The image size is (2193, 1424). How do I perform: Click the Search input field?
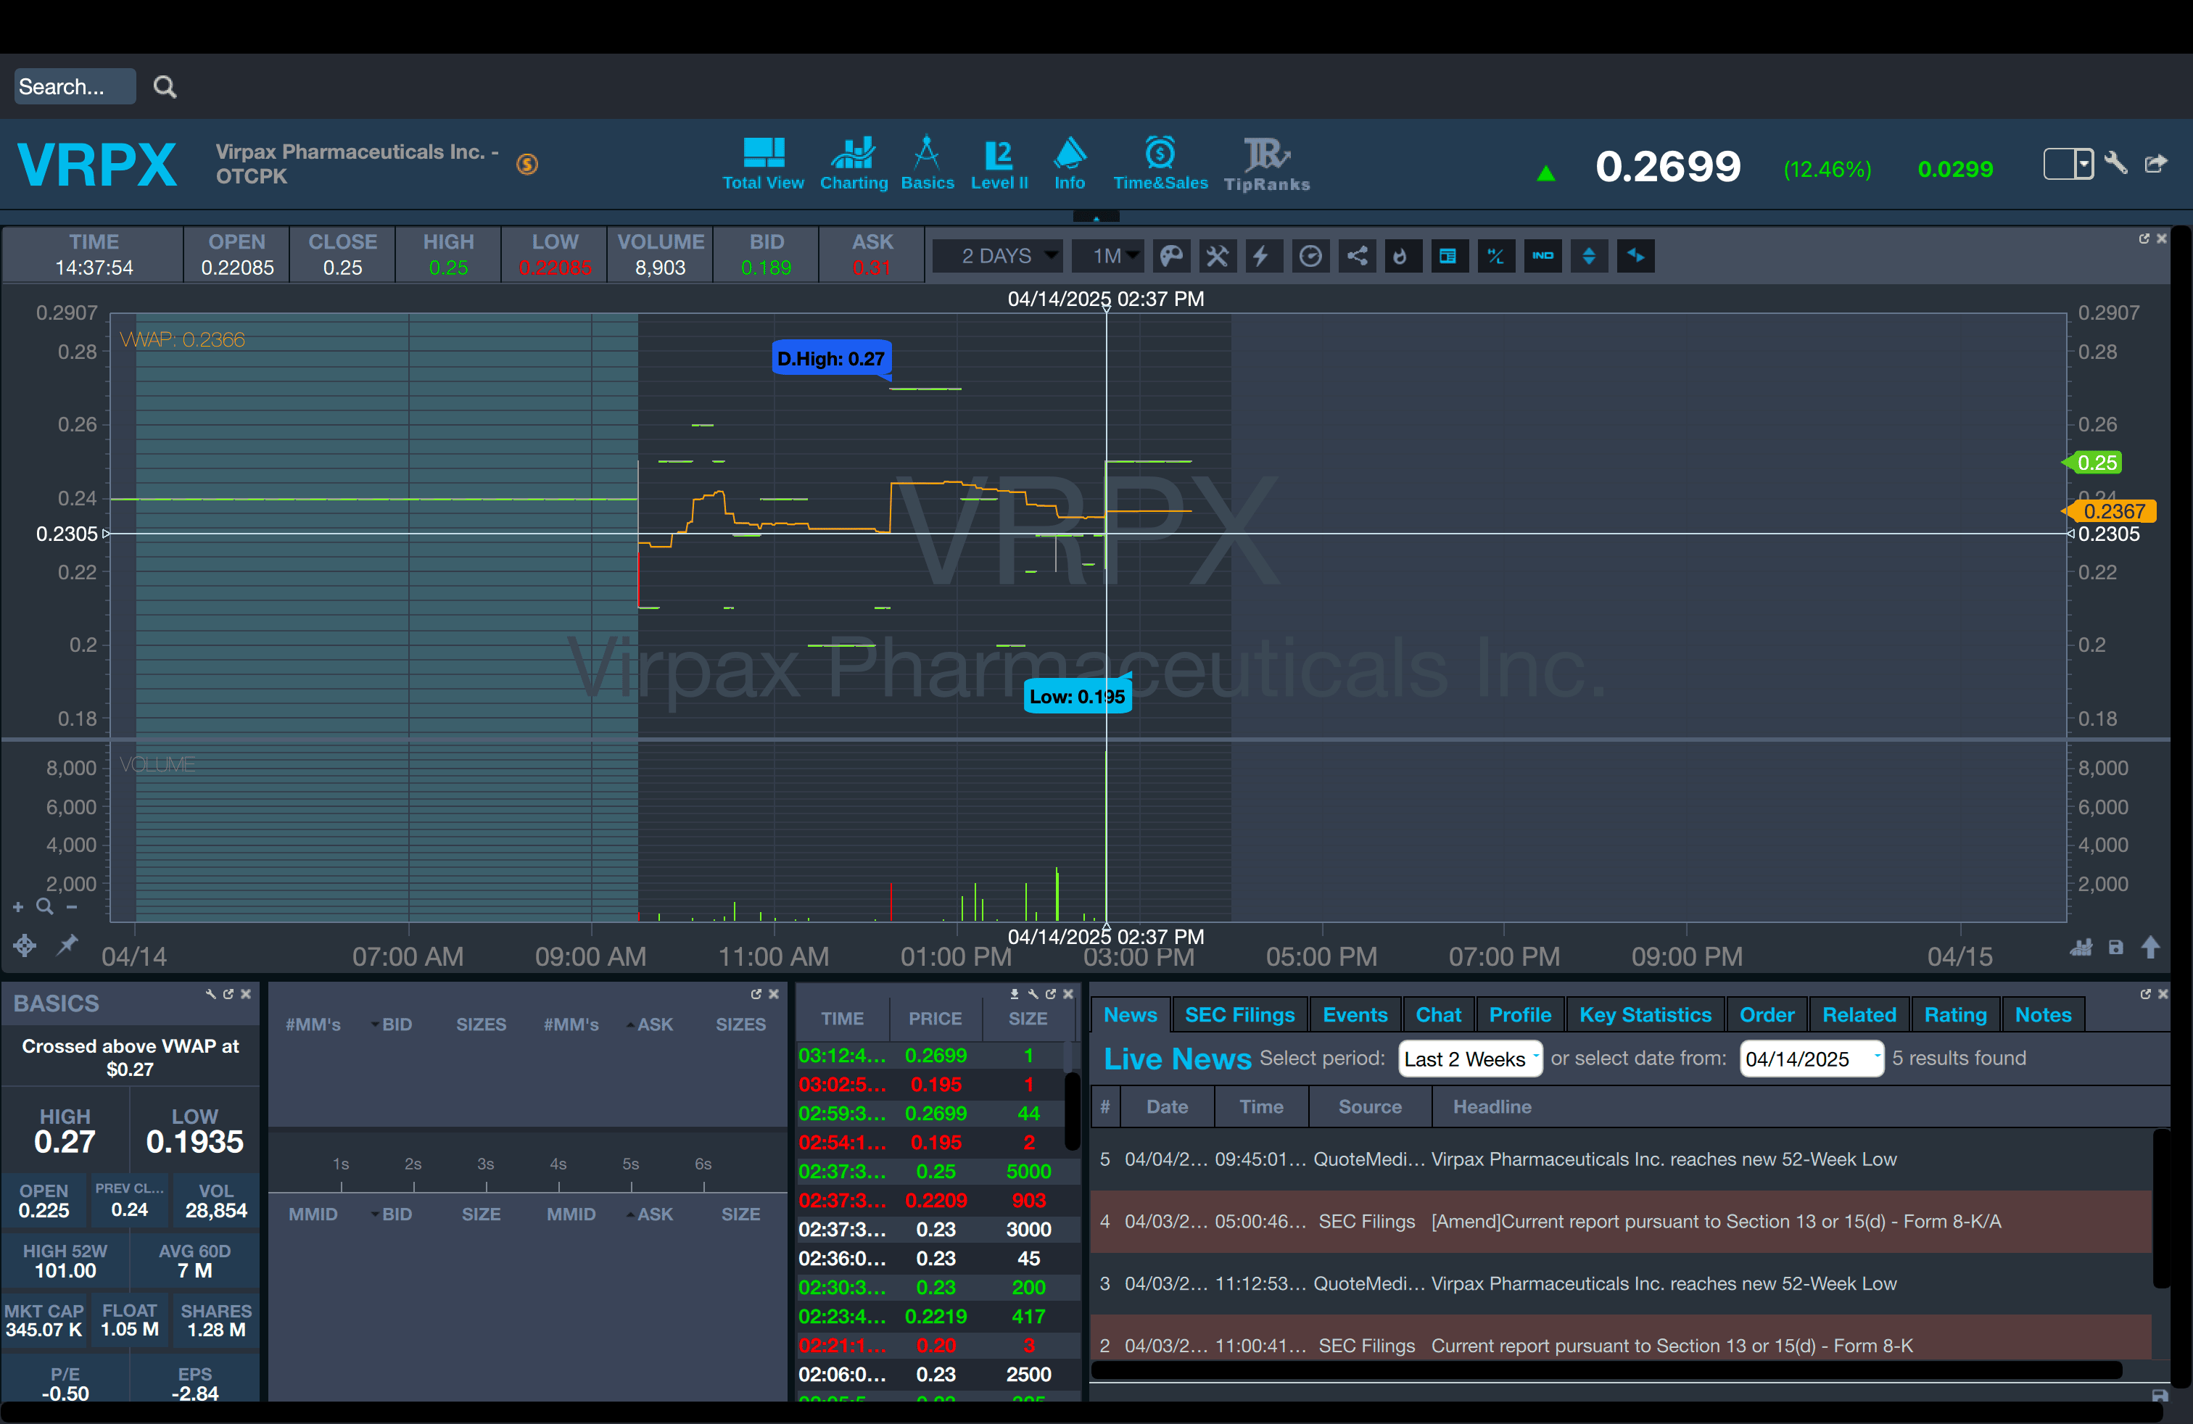tap(74, 86)
